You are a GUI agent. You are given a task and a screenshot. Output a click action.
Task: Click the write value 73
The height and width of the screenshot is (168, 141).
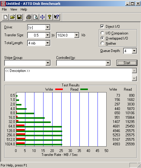[118, 95]
